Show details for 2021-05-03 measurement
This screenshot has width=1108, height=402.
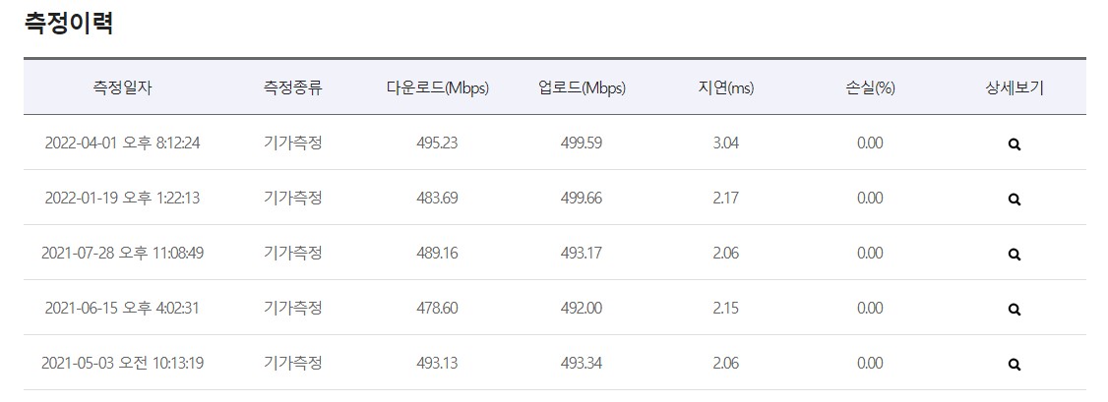pyautogui.click(x=1015, y=365)
